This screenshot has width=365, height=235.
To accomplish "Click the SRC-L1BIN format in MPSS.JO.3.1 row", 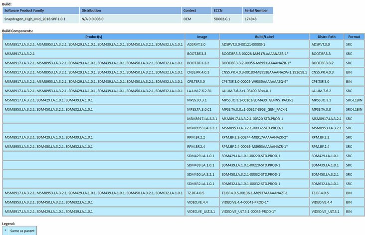I will click(x=354, y=100).
